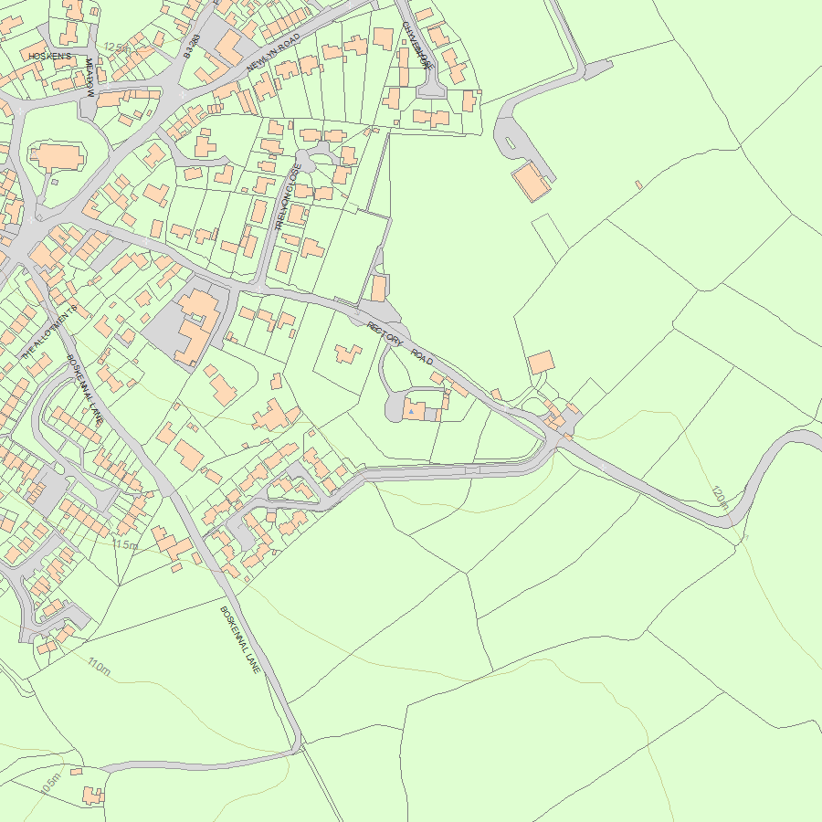
Task: Select the HOSKEN'S street label
Action: (x=50, y=56)
